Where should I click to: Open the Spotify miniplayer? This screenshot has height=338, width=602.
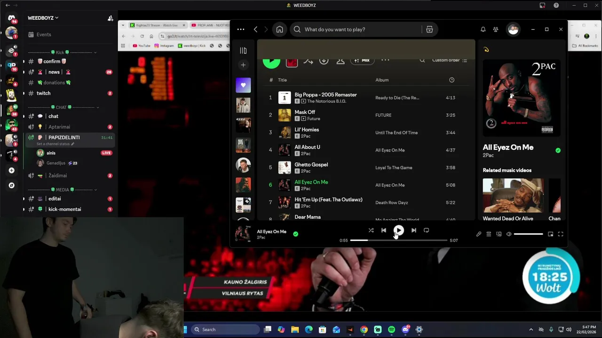[x=551, y=234]
